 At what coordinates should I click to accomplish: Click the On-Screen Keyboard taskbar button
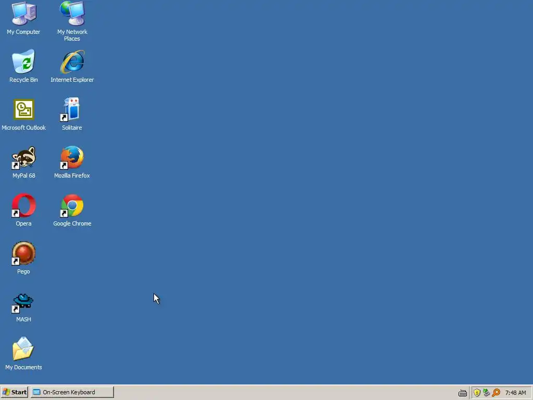[72, 392]
